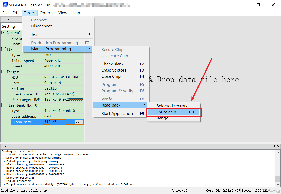The height and width of the screenshot is (194, 281).
Task: Select the Base address row
Action: click(47, 116)
